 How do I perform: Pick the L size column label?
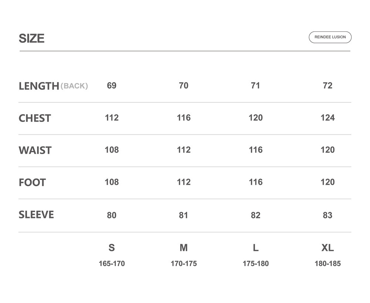[x=256, y=248]
